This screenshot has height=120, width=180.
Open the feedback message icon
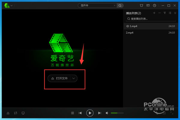(x=148, y=5)
